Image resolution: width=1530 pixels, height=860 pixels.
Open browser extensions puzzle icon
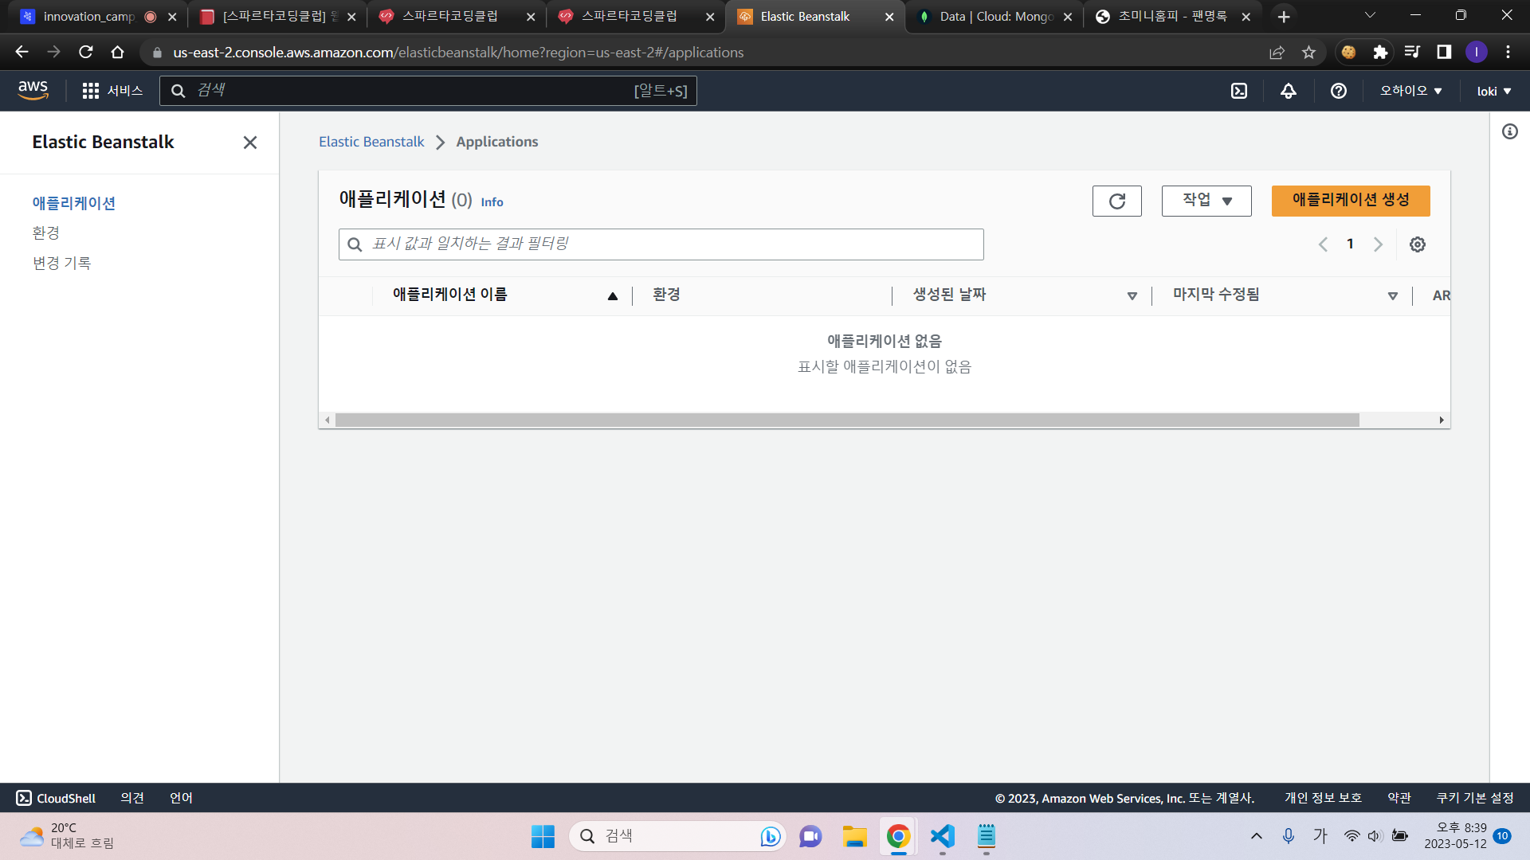click(x=1380, y=52)
